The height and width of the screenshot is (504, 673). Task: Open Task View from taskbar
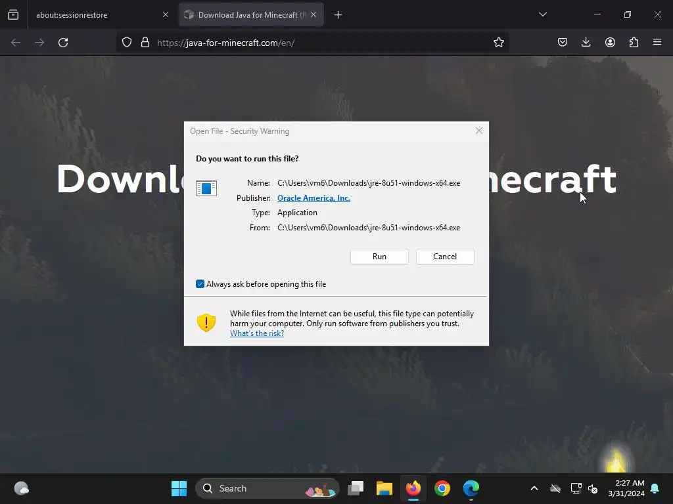tap(356, 488)
